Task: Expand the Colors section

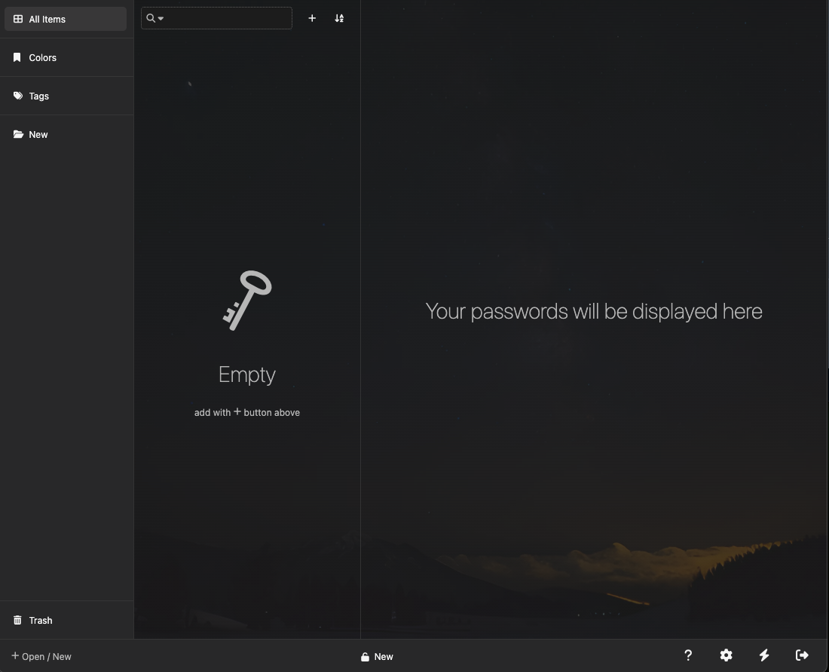Action: tap(42, 57)
